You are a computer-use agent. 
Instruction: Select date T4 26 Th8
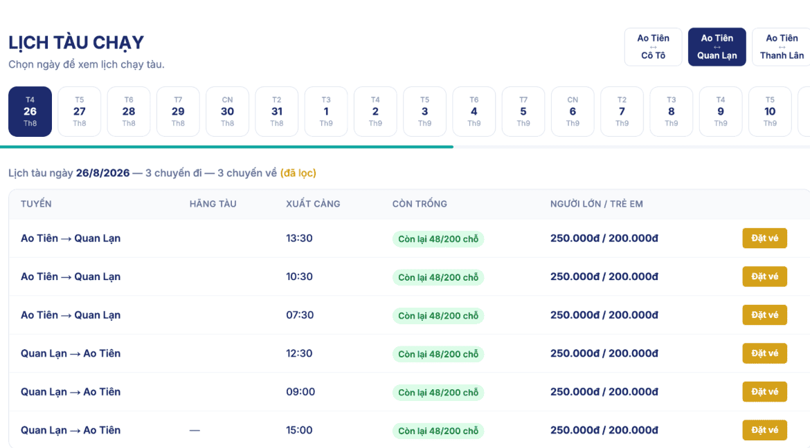click(x=30, y=111)
